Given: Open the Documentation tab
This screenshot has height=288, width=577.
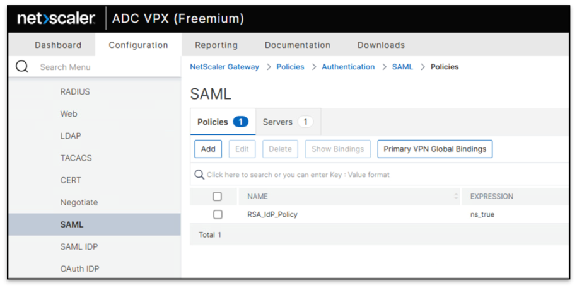Looking at the screenshot, I should coord(297,45).
